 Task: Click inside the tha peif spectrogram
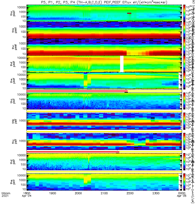coord(104,101)
